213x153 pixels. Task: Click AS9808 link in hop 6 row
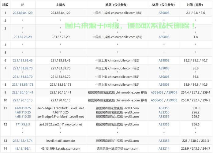(x=164, y=61)
